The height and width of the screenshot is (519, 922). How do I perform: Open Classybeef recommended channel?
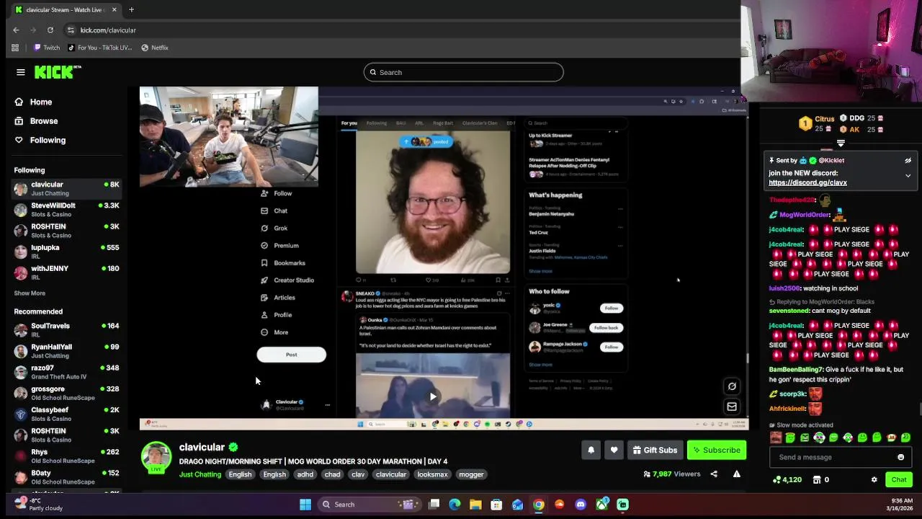tap(66, 414)
